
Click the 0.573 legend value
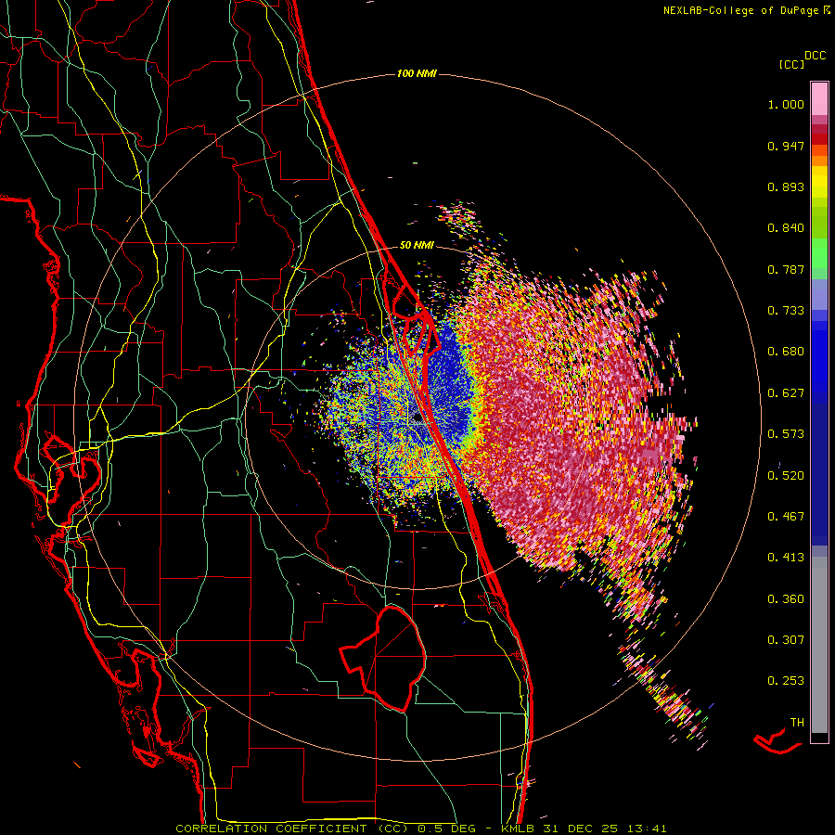[x=786, y=434]
